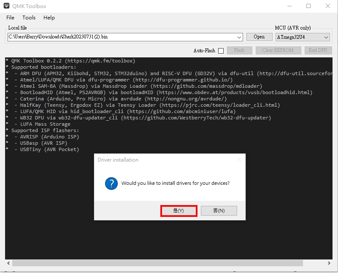Click the 'AVRISP (Arduino ISP)' log line

[x=43, y=137]
